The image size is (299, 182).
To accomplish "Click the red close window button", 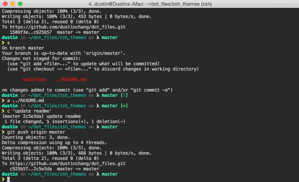I will [x=5, y=4].
